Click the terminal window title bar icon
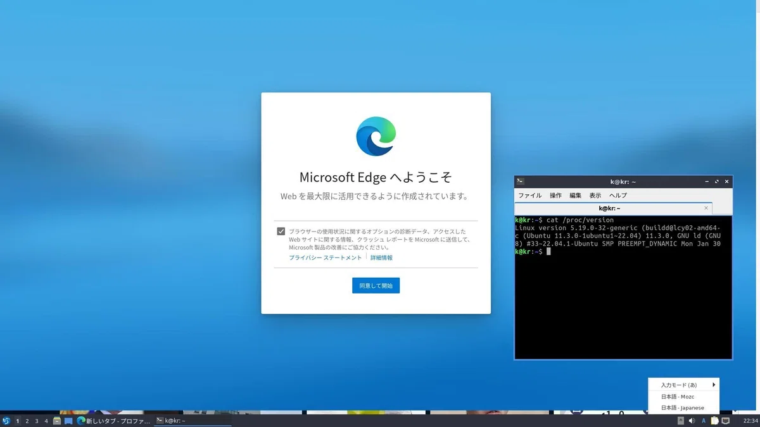This screenshot has width=760, height=427. click(520, 182)
